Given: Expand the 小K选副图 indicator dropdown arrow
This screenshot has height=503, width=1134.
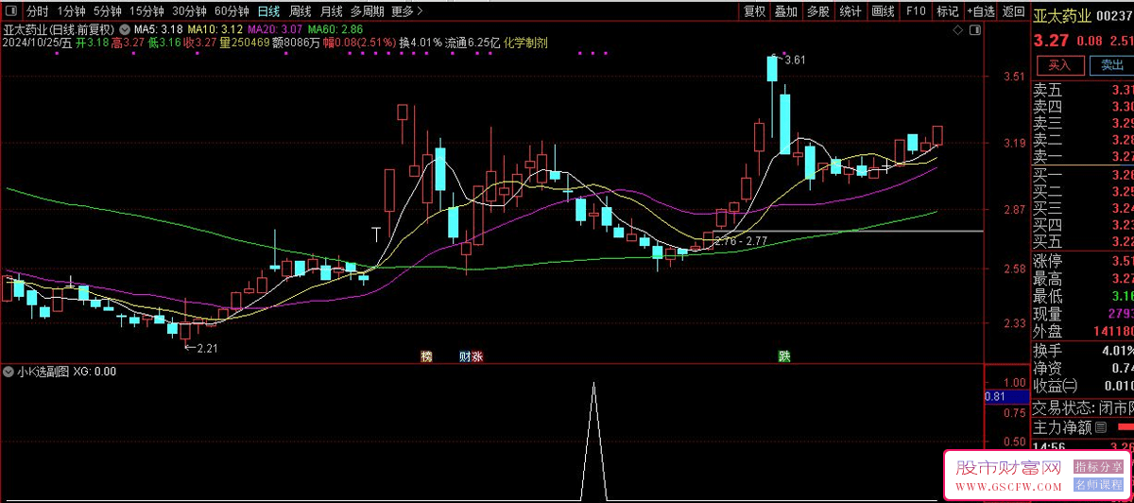Looking at the screenshot, I should tap(9, 372).
